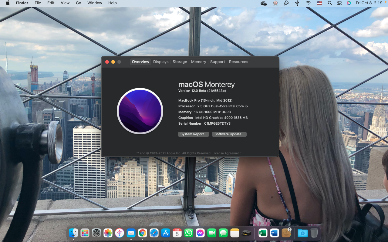388x242 pixels.
Task: Open the Apple menu
Action: tap(8, 3)
